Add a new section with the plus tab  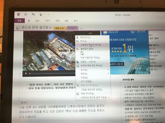81,28
